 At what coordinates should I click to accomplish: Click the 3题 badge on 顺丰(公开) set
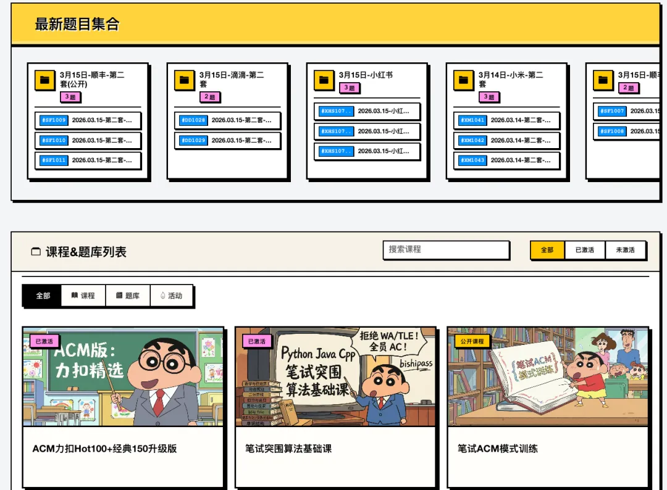70,97
